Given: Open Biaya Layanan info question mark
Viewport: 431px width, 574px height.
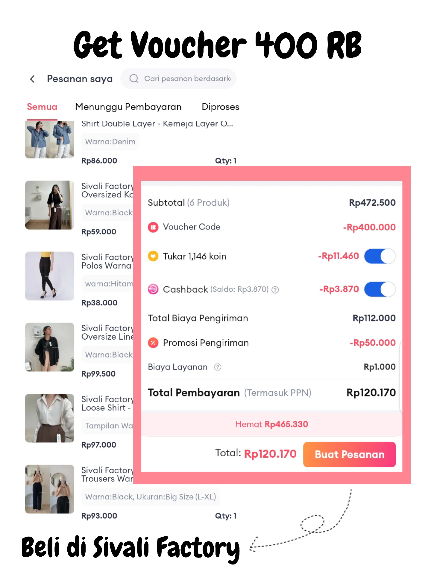Looking at the screenshot, I should (x=218, y=367).
